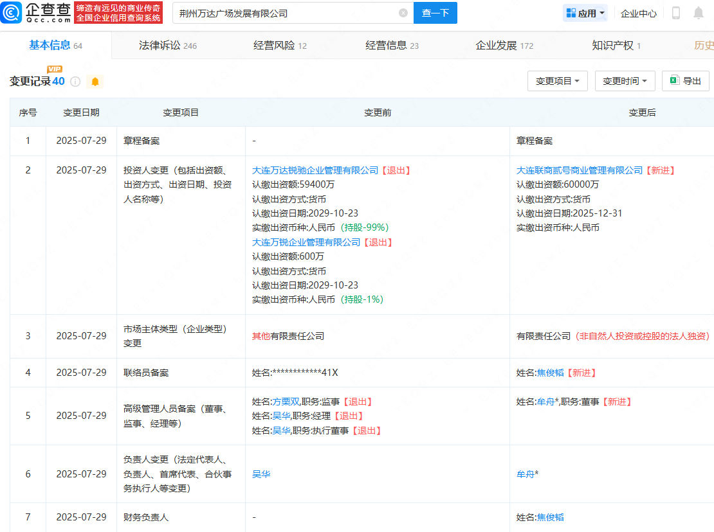The image size is (714, 532).
Task: Click 财务负责人 item in row 7
Action: [146, 517]
